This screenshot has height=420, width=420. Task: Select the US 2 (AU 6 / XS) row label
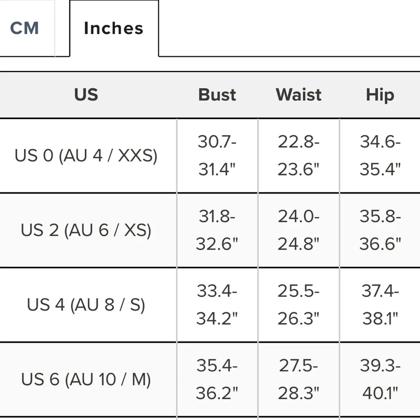(86, 230)
